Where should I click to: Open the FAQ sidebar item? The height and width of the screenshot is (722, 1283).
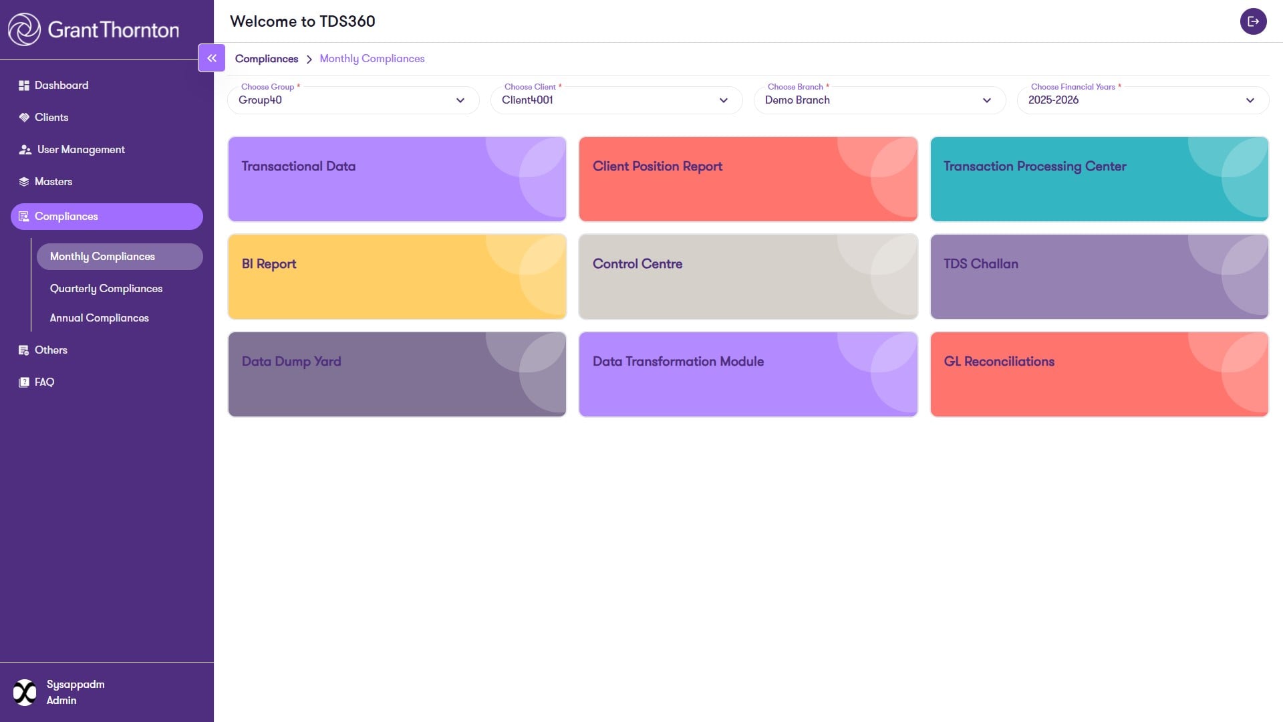[x=107, y=382]
